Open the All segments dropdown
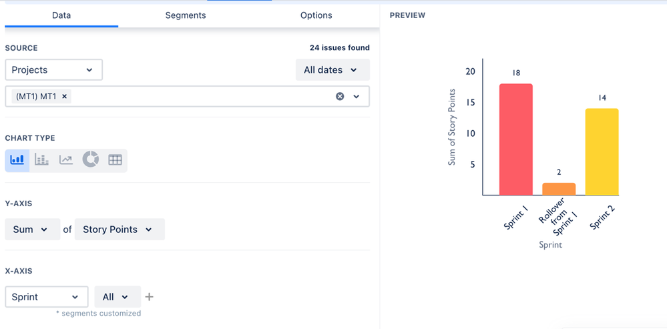This screenshot has width=667, height=329. (x=118, y=297)
